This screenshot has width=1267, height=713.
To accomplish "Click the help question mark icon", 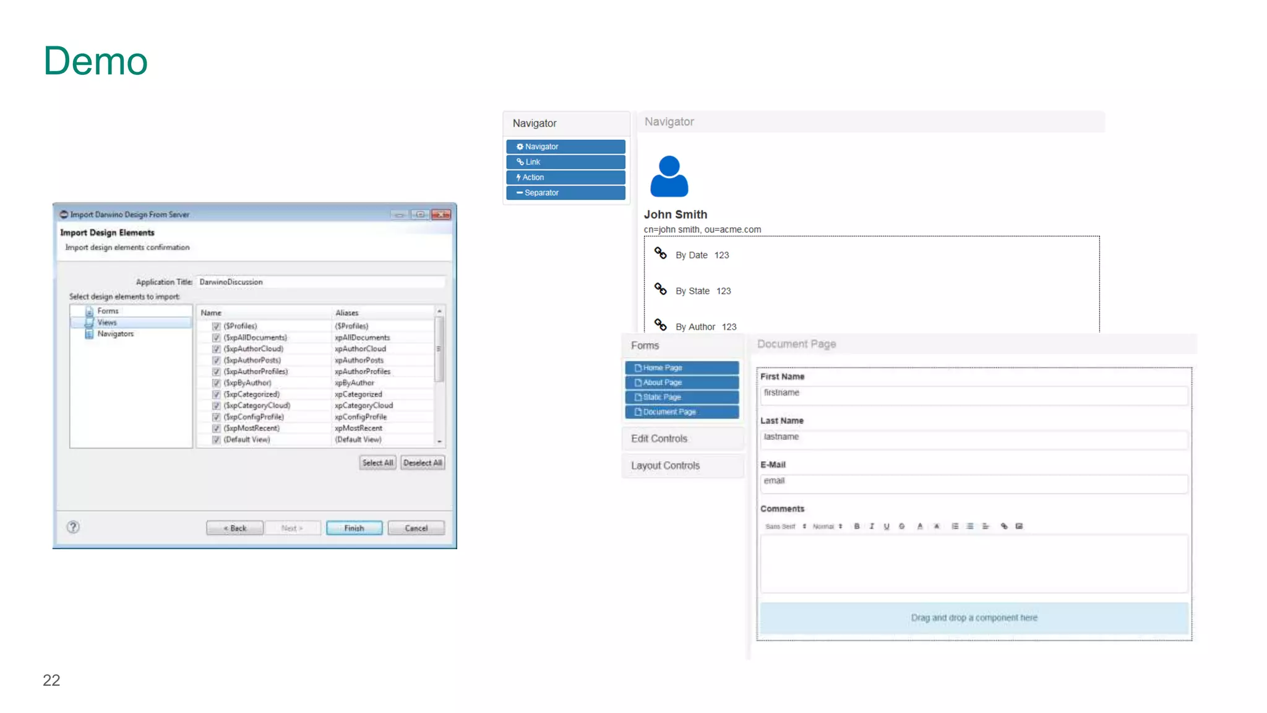I will pos(73,527).
